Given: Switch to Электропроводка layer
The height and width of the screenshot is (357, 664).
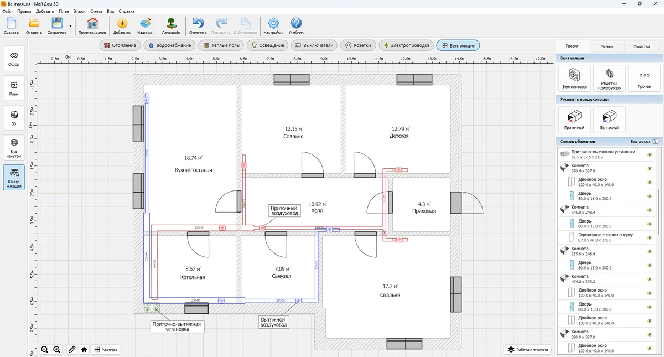Looking at the screenshot, I should pyautogui.click(x=406, y=45).
